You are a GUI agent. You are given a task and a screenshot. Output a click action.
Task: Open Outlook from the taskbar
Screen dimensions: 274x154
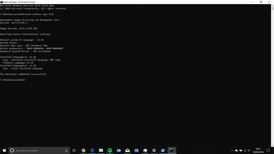tap(119, 150)
